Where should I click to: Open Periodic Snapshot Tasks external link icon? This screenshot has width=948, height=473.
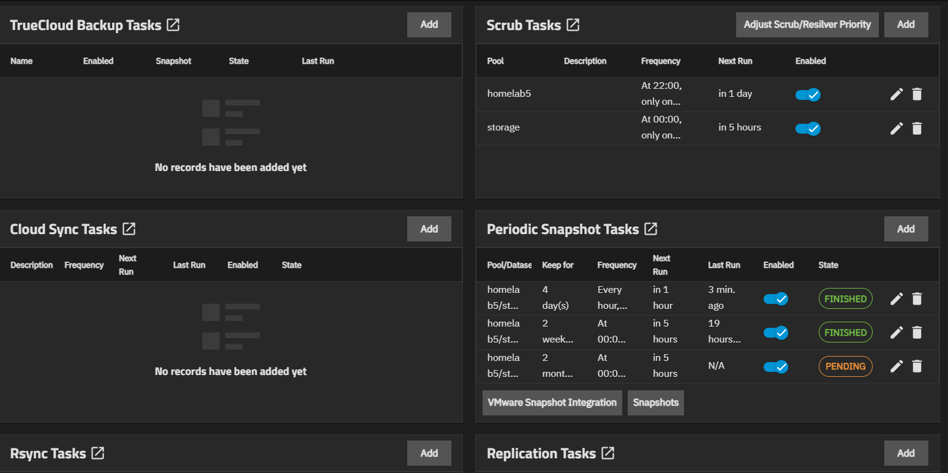650,229
